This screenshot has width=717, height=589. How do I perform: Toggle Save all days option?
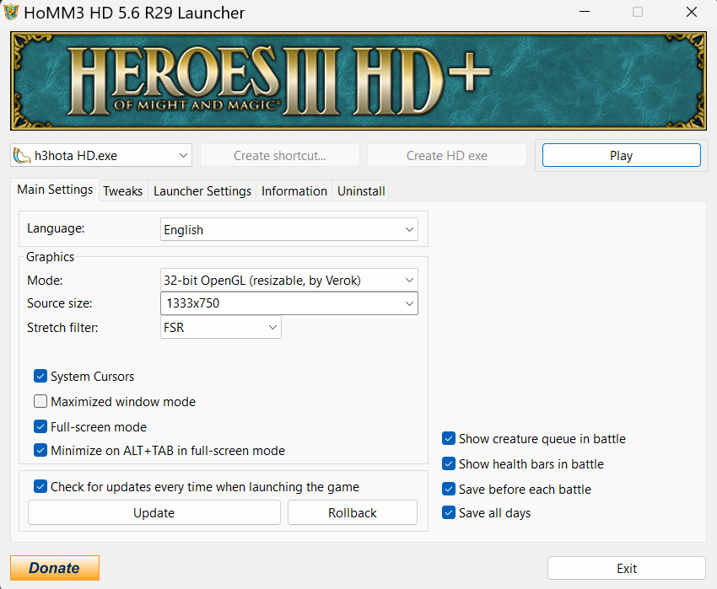[449, 513]
